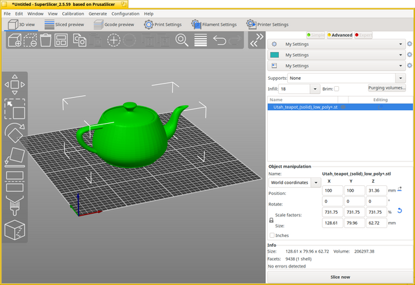Click the Search magnifier icon
Image resolution: width=415 pixels, height=285 pixels.
pos(182,40)
